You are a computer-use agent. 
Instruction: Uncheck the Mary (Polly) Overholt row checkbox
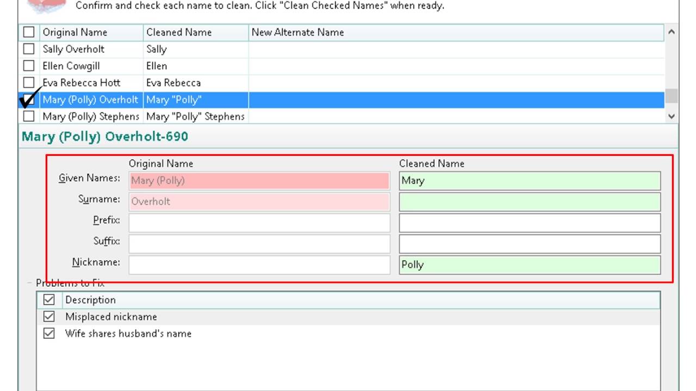pyautogui.click(x=28, y=99)
